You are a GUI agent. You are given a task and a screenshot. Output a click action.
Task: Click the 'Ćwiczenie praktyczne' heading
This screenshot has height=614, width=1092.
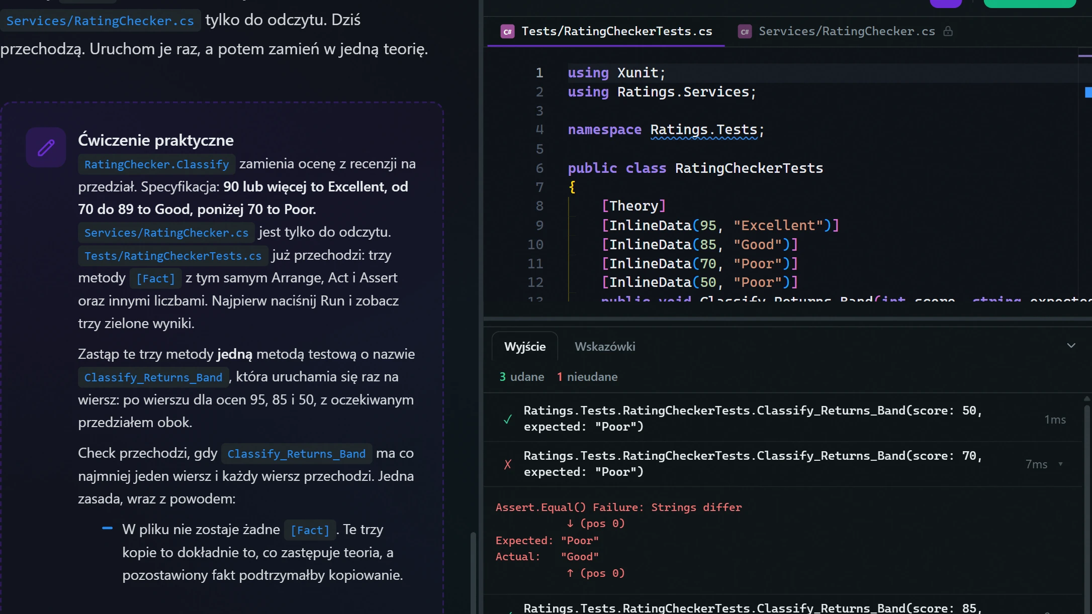[156, 140]
